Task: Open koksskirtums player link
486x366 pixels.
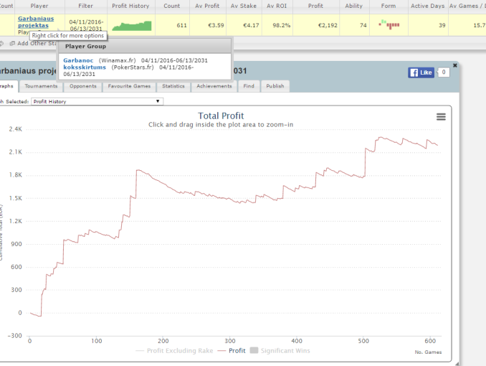Action: [85, 67]
